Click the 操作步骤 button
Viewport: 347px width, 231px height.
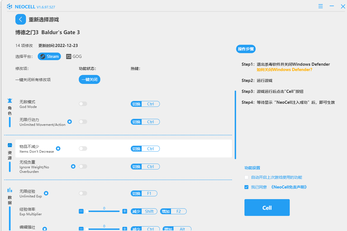[246, 49]
